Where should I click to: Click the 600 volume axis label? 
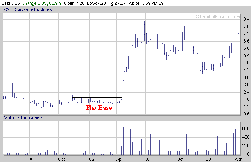tap(246, 128)
